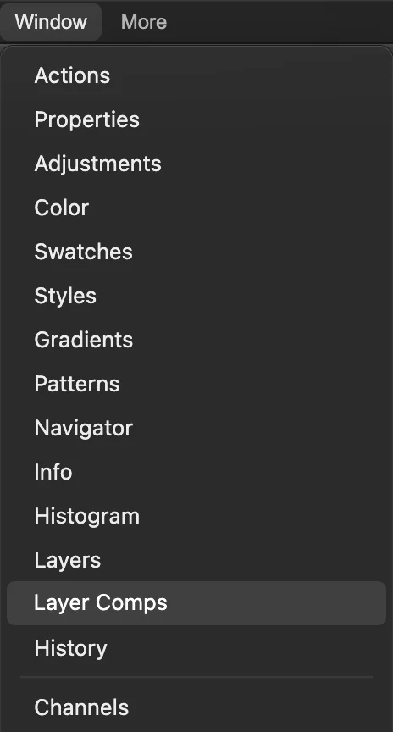Click empty area right of Layers entry
Viewport: 393px width, 732px height.
coord(243,560)
